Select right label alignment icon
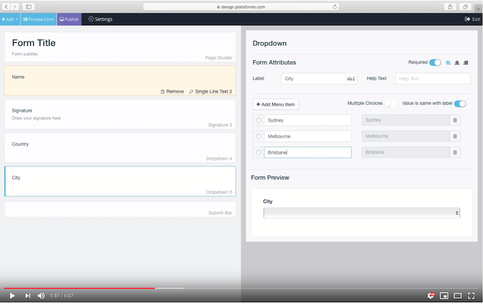This screenshot has height=304, width=483. 465,63
